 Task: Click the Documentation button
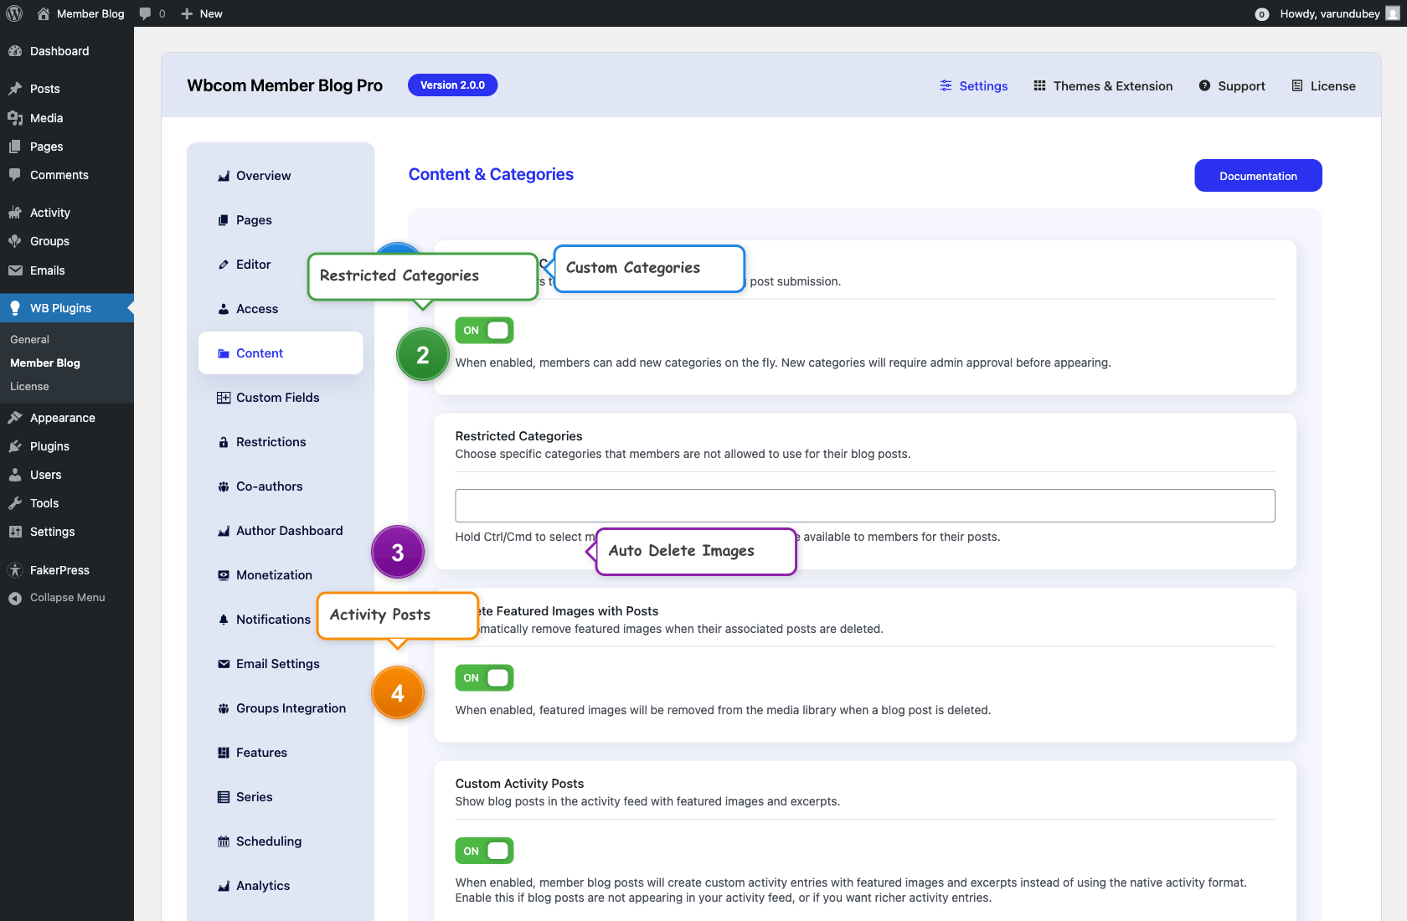1257,175
